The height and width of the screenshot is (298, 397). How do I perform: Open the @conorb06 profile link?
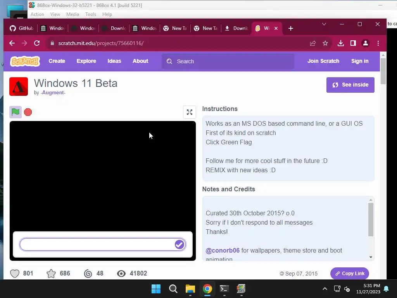pyautogui.click(x=223, y=250)
